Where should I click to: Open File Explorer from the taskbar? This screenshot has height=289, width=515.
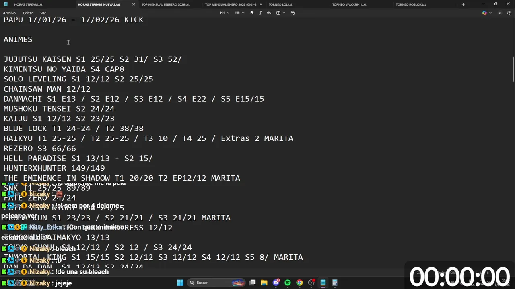(x=264, y=283)
